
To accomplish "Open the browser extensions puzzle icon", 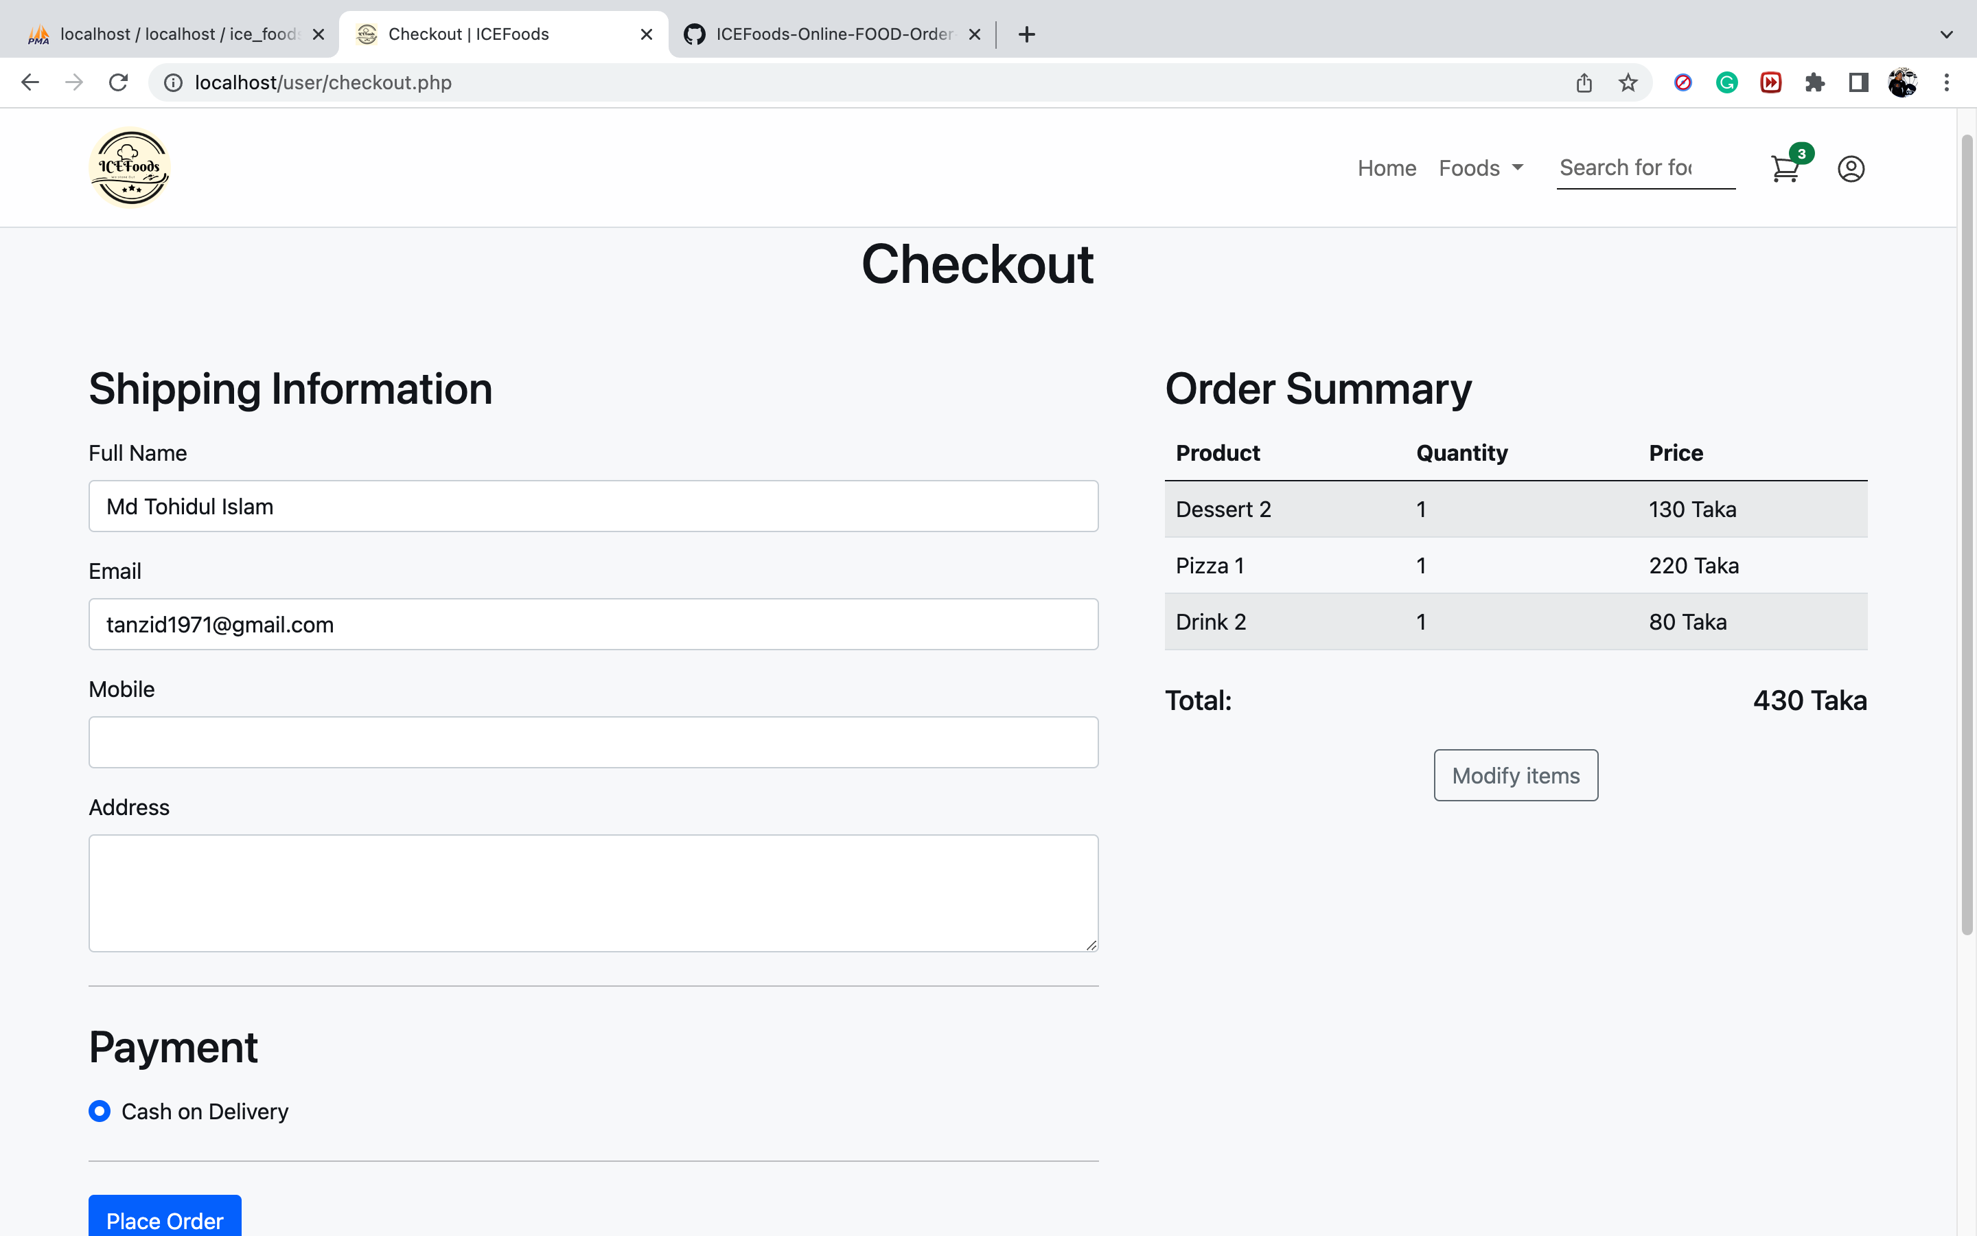I will click(x=1814, y=82).
